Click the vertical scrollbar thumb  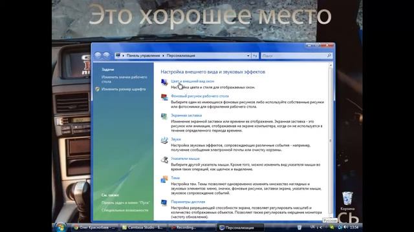(331, 140)
